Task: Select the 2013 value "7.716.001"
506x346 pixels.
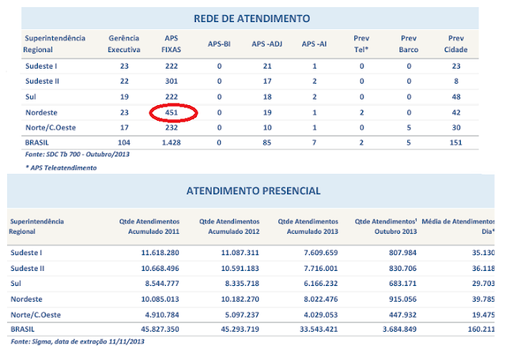Action: click(x=321, y=269)
